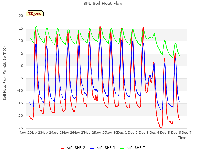Click the Dec 2 x-axis tick label
206x154 pixels.
(133, 133)
